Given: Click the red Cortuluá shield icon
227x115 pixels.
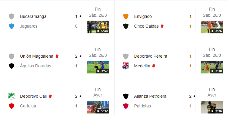Looking at the screenshot, I should tap(12, 106).
